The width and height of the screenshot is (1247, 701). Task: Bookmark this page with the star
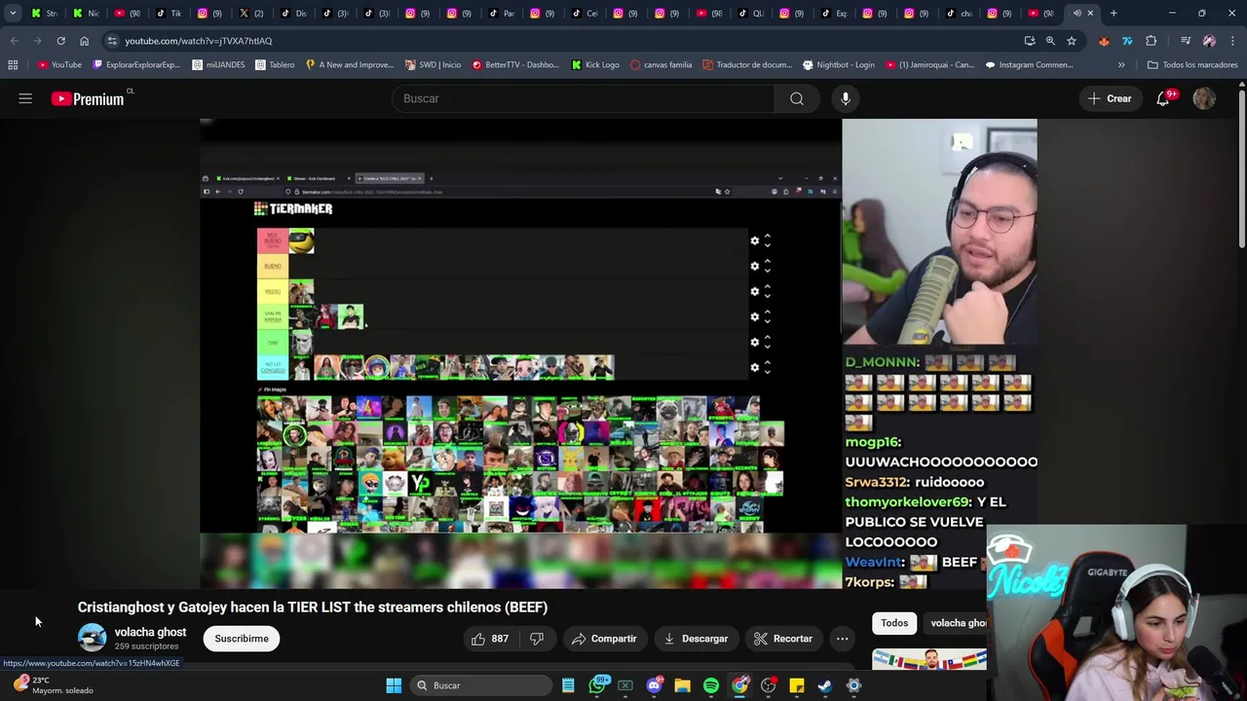pyautogui.click(x=1072, y=41)
